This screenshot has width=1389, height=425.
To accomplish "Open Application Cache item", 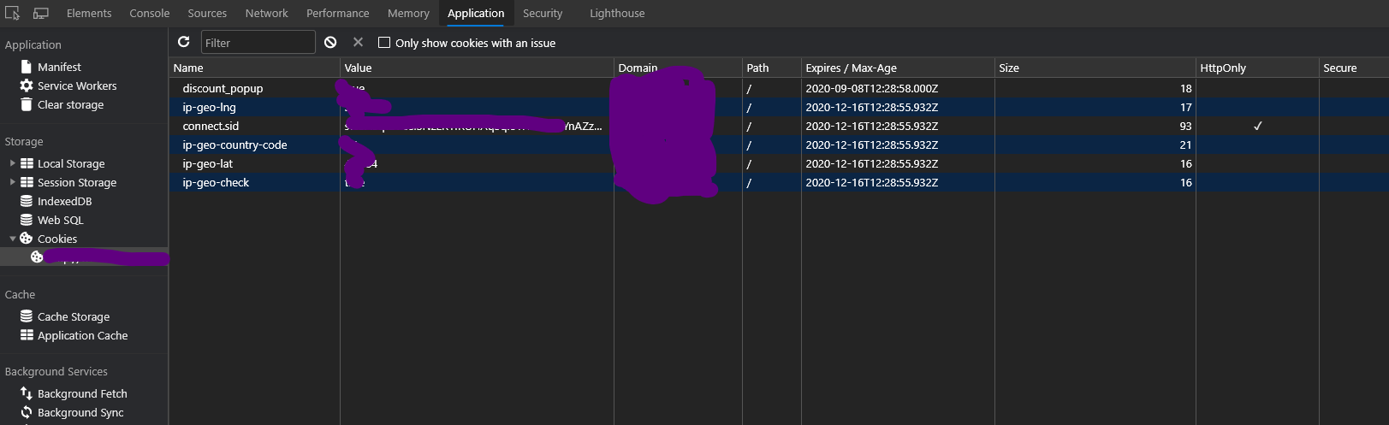I will click(82, 335).
